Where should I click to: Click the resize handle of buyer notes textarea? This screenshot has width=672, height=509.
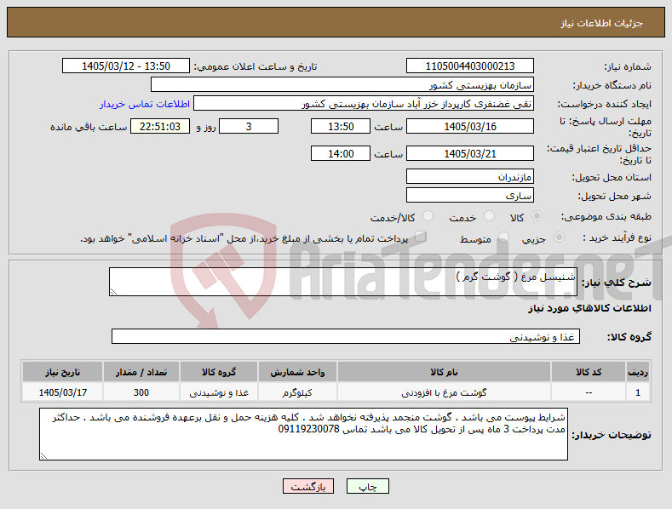pos(43,456)
